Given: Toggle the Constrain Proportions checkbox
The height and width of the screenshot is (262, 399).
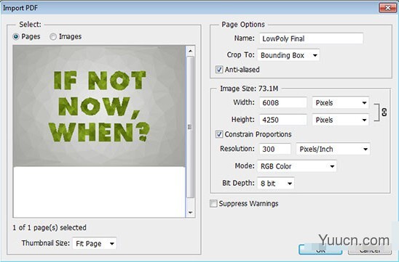Looking at the screenshot, I should (x=219, y=134).
